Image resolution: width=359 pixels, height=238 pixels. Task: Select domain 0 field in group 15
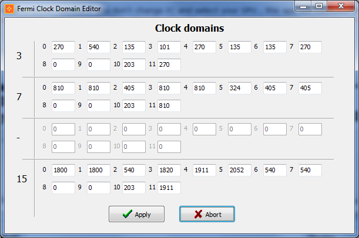point(63,170)
